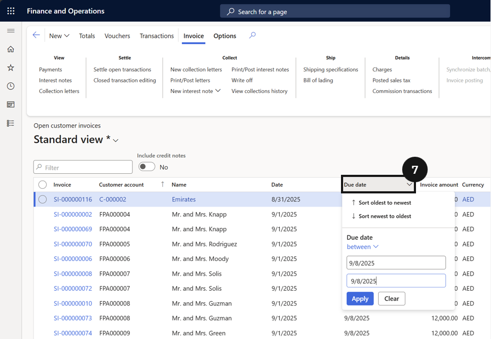491x339 pixels.
Task: Go to Home in the sidebar
Action: click(11, 49)
